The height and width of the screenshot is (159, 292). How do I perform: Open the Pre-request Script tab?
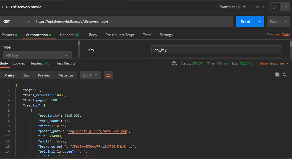(120, 35)
